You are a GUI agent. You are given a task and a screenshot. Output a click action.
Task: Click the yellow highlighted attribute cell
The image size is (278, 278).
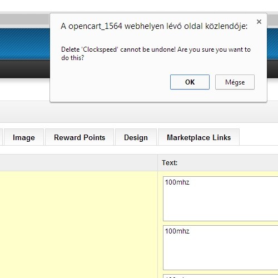tap(79, 224)
